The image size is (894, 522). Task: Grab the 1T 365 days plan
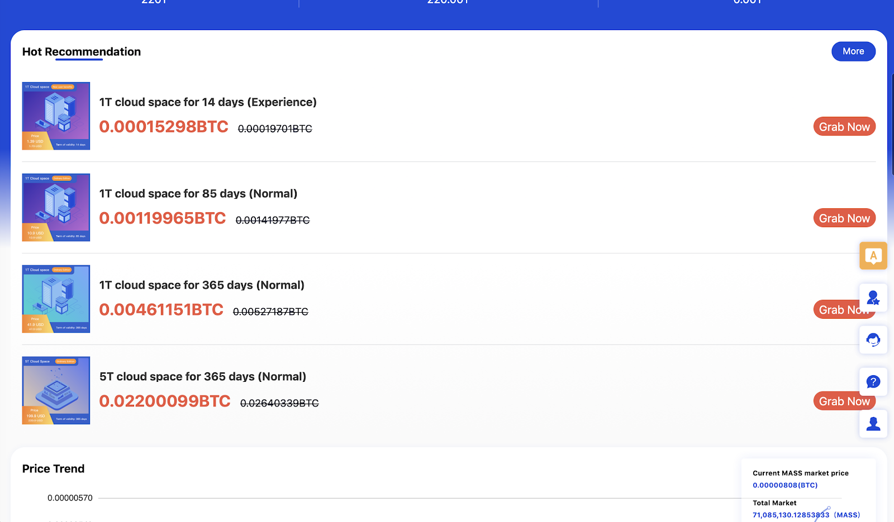pyautogui.click(x=836, y=310)
